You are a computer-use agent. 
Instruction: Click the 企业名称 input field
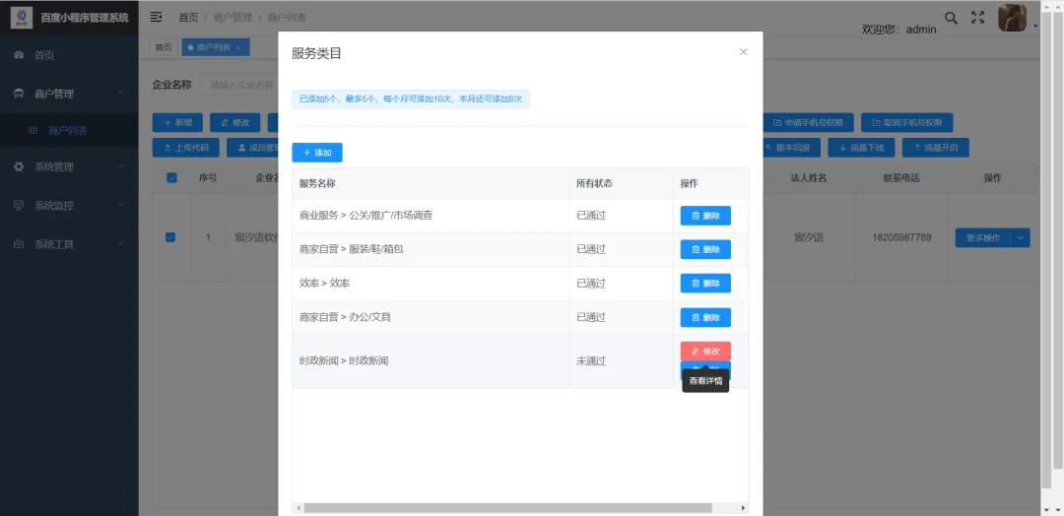point(239,86)
